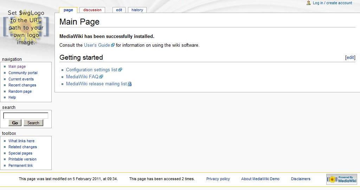Switch to the discussion tab
Screen dimensions: 360x190
(x=92, y=10)
